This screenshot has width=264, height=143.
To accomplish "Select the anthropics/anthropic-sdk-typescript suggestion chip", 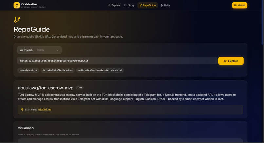I will click(100, 70).
